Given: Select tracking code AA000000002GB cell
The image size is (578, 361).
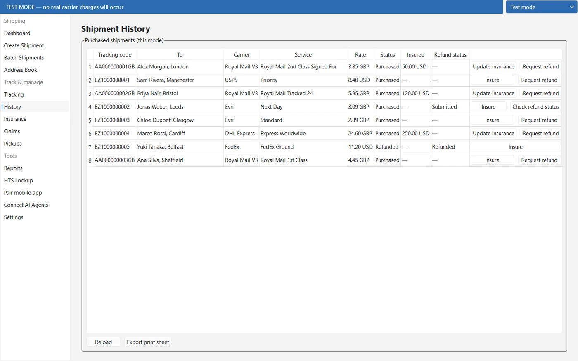Looking at the screenshot, I should (x=115, y=94).
